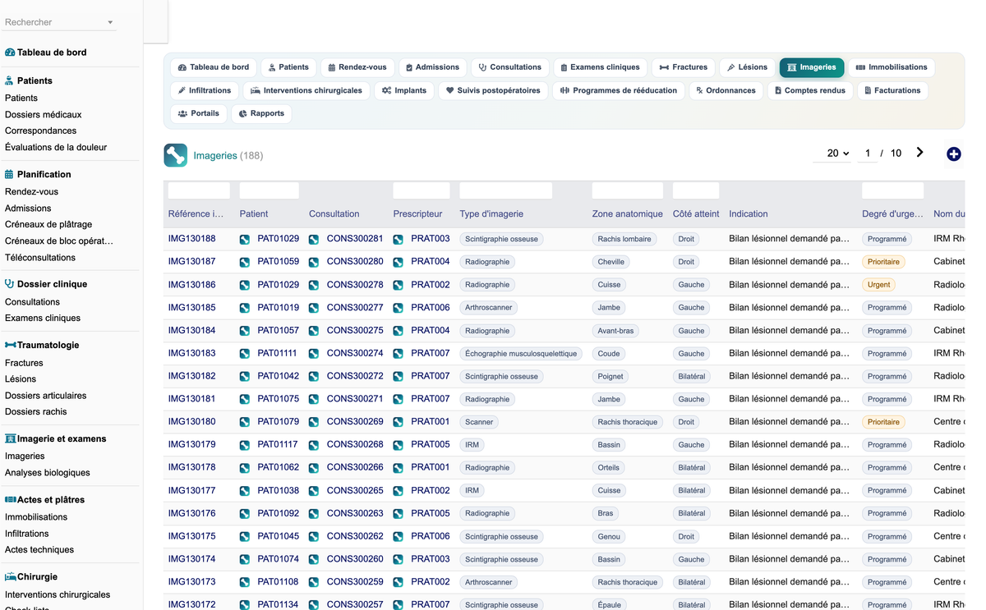The image size is (986, 610).
Task: Click the page number field showing 1
Action: [868, 154]
